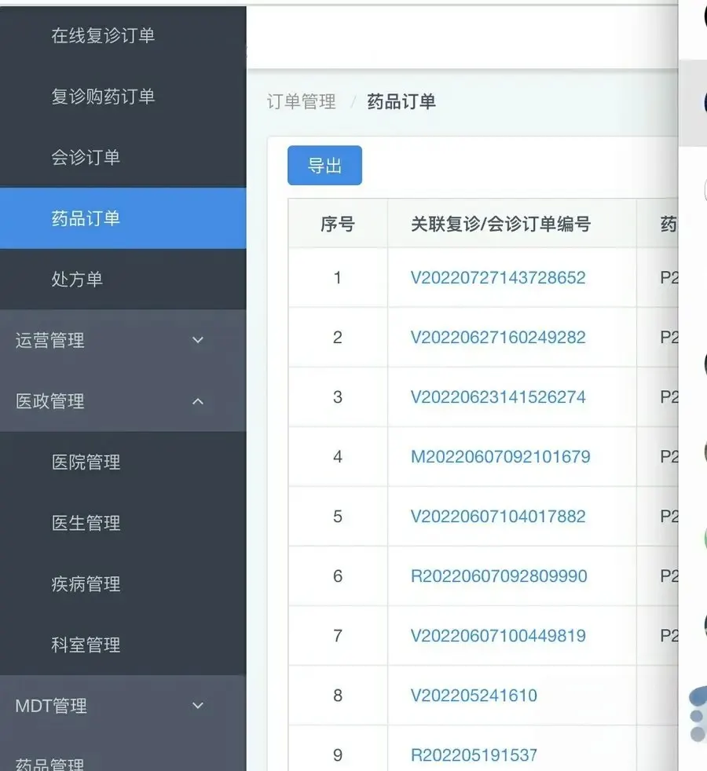707x771 pixels.
Task: Click the 关联复诊/会诊订单编号 column header
Action: coord(500,225)
